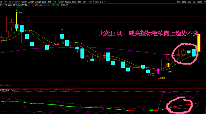The height and width of the screenshot is (114, 206).
Task: Click the red up arrow below the early candles
Action: coord(52,54)
